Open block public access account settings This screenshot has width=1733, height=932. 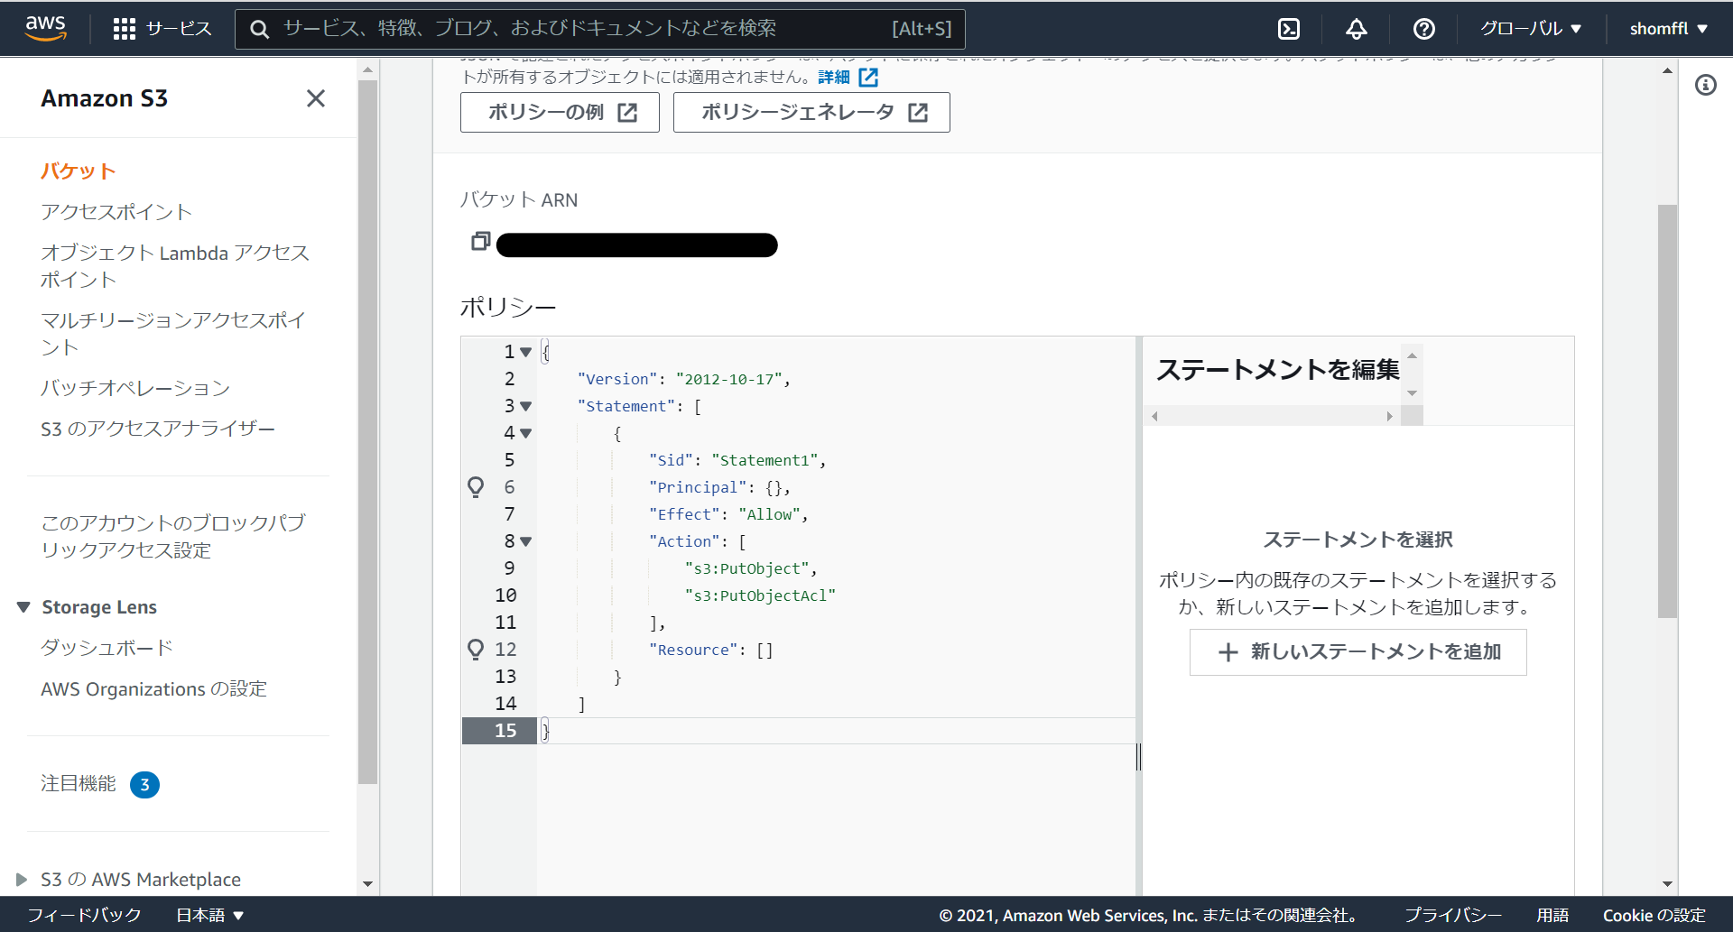coord(173,537)
